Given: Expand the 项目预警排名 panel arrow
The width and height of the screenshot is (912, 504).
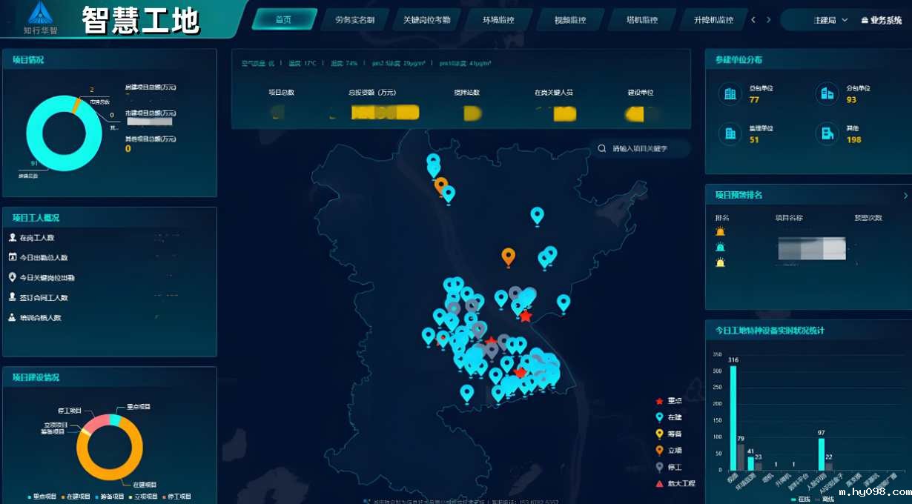Looking at the screenshot, I should (x=904, y=194).
